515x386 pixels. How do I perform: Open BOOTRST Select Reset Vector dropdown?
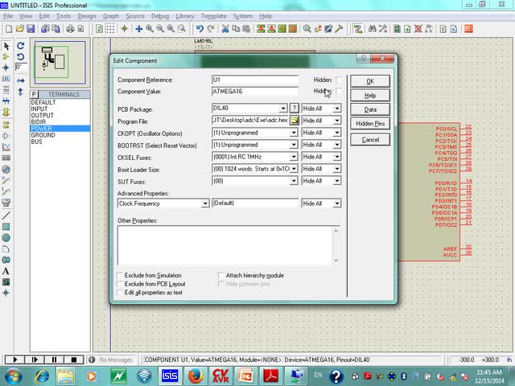click(294, 145)
